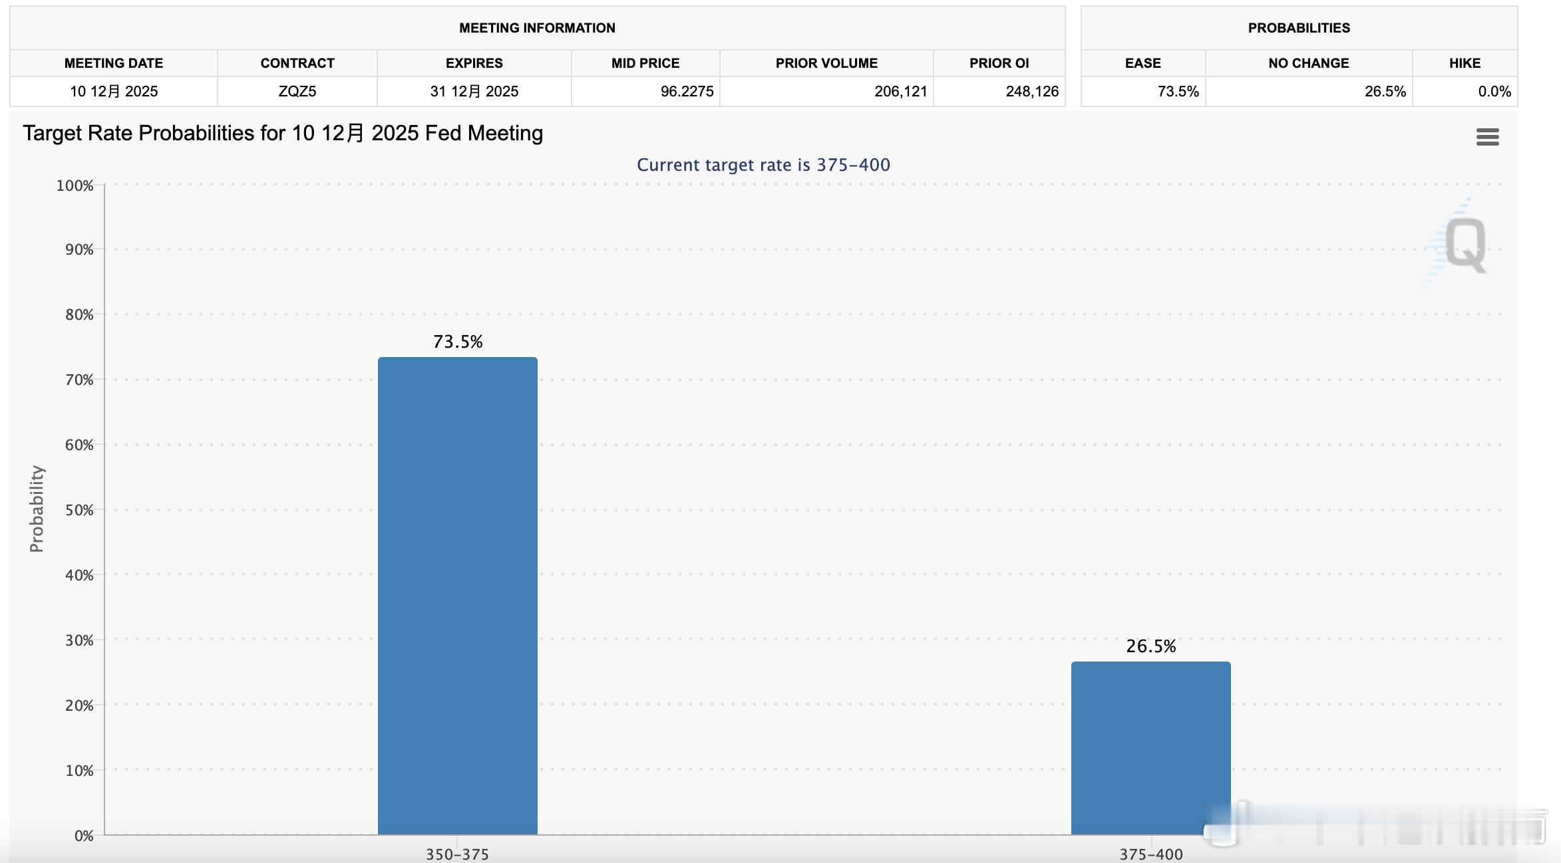Select the NO CHANGE probability header
This screenshot has width=1561, height=863.
click(1308, 63)
